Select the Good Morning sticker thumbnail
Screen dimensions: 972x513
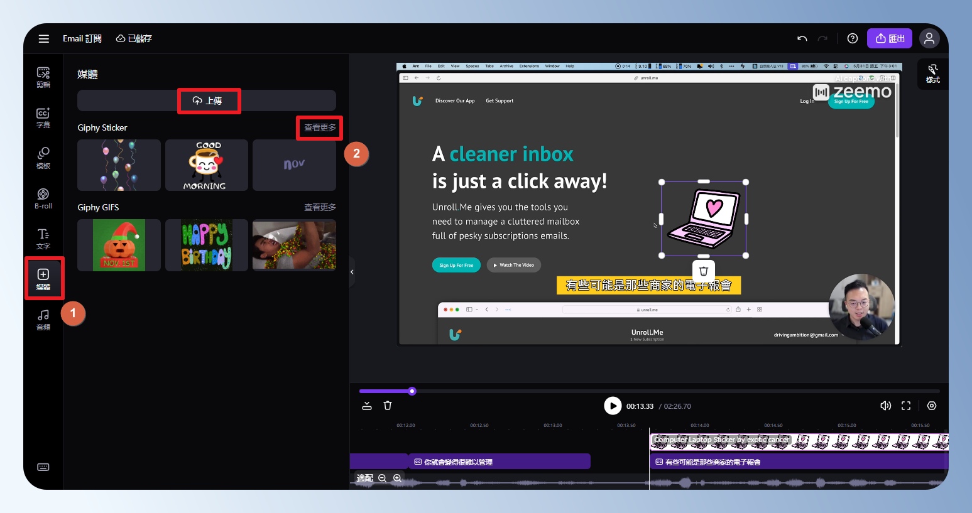[206, 165]
